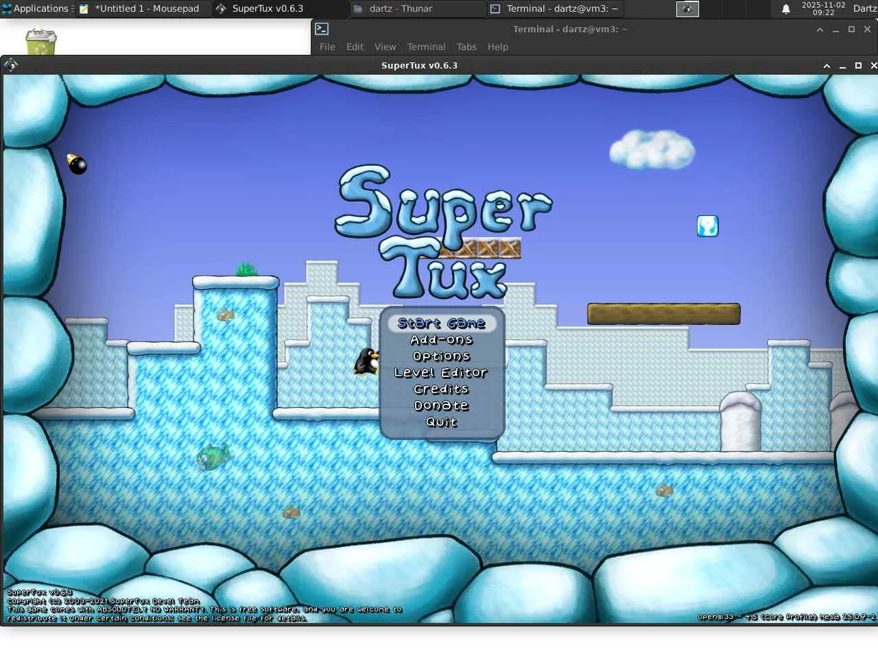Image resolution: width=878 pixels, height=658 pixels.
Task: Launch the Level Editor
Action: (x=441, y=372)
